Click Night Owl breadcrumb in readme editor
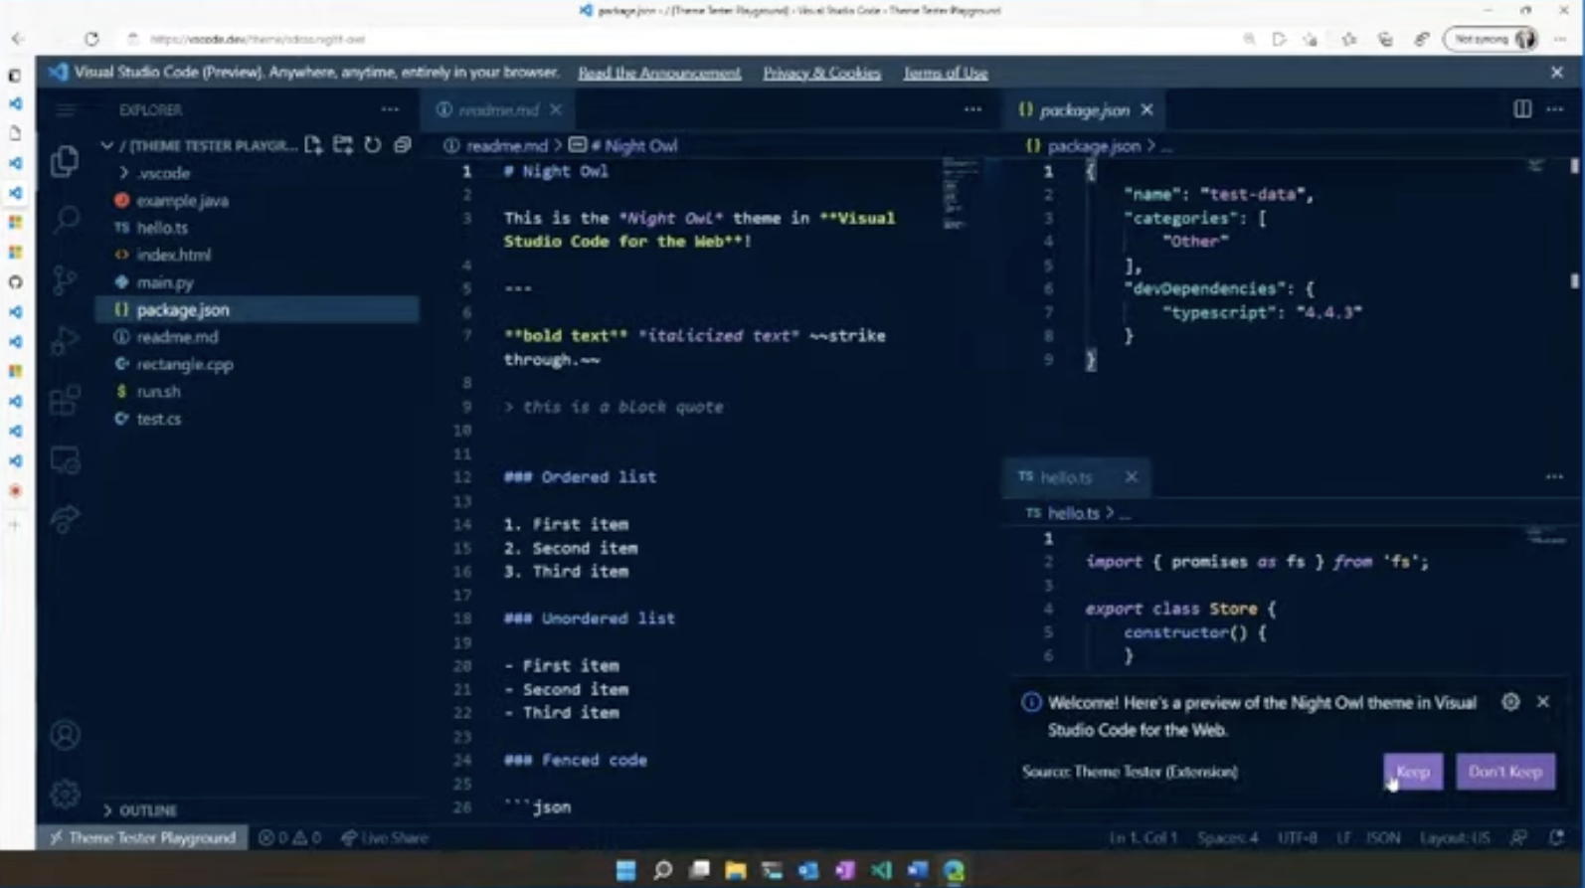The image size is (1585, 888). click(632, 146)
